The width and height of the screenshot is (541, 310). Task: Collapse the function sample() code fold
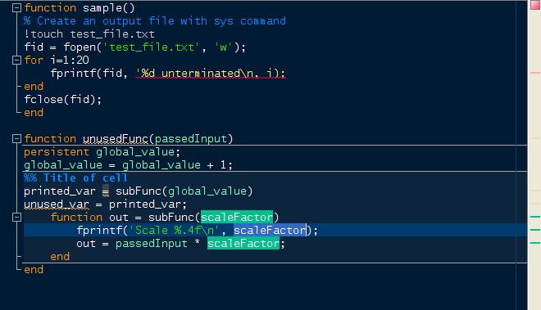pos(16,8)
